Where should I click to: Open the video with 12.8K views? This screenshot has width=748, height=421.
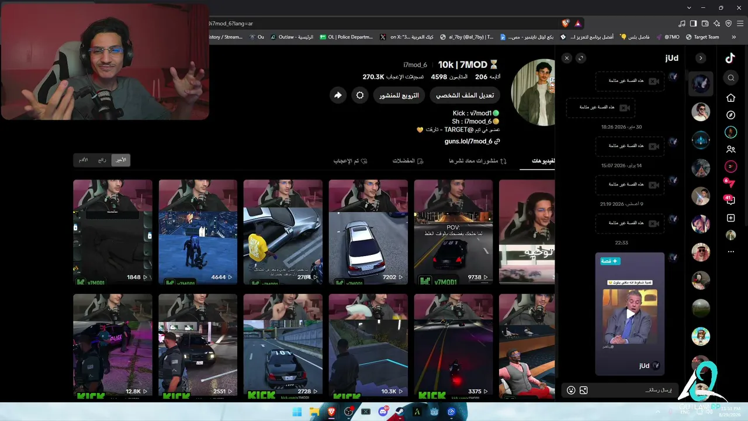point(113,346)
